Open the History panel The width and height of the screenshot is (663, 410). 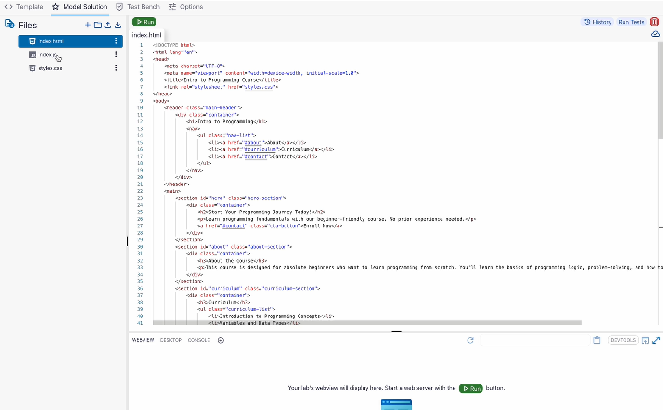coord(597,21)
